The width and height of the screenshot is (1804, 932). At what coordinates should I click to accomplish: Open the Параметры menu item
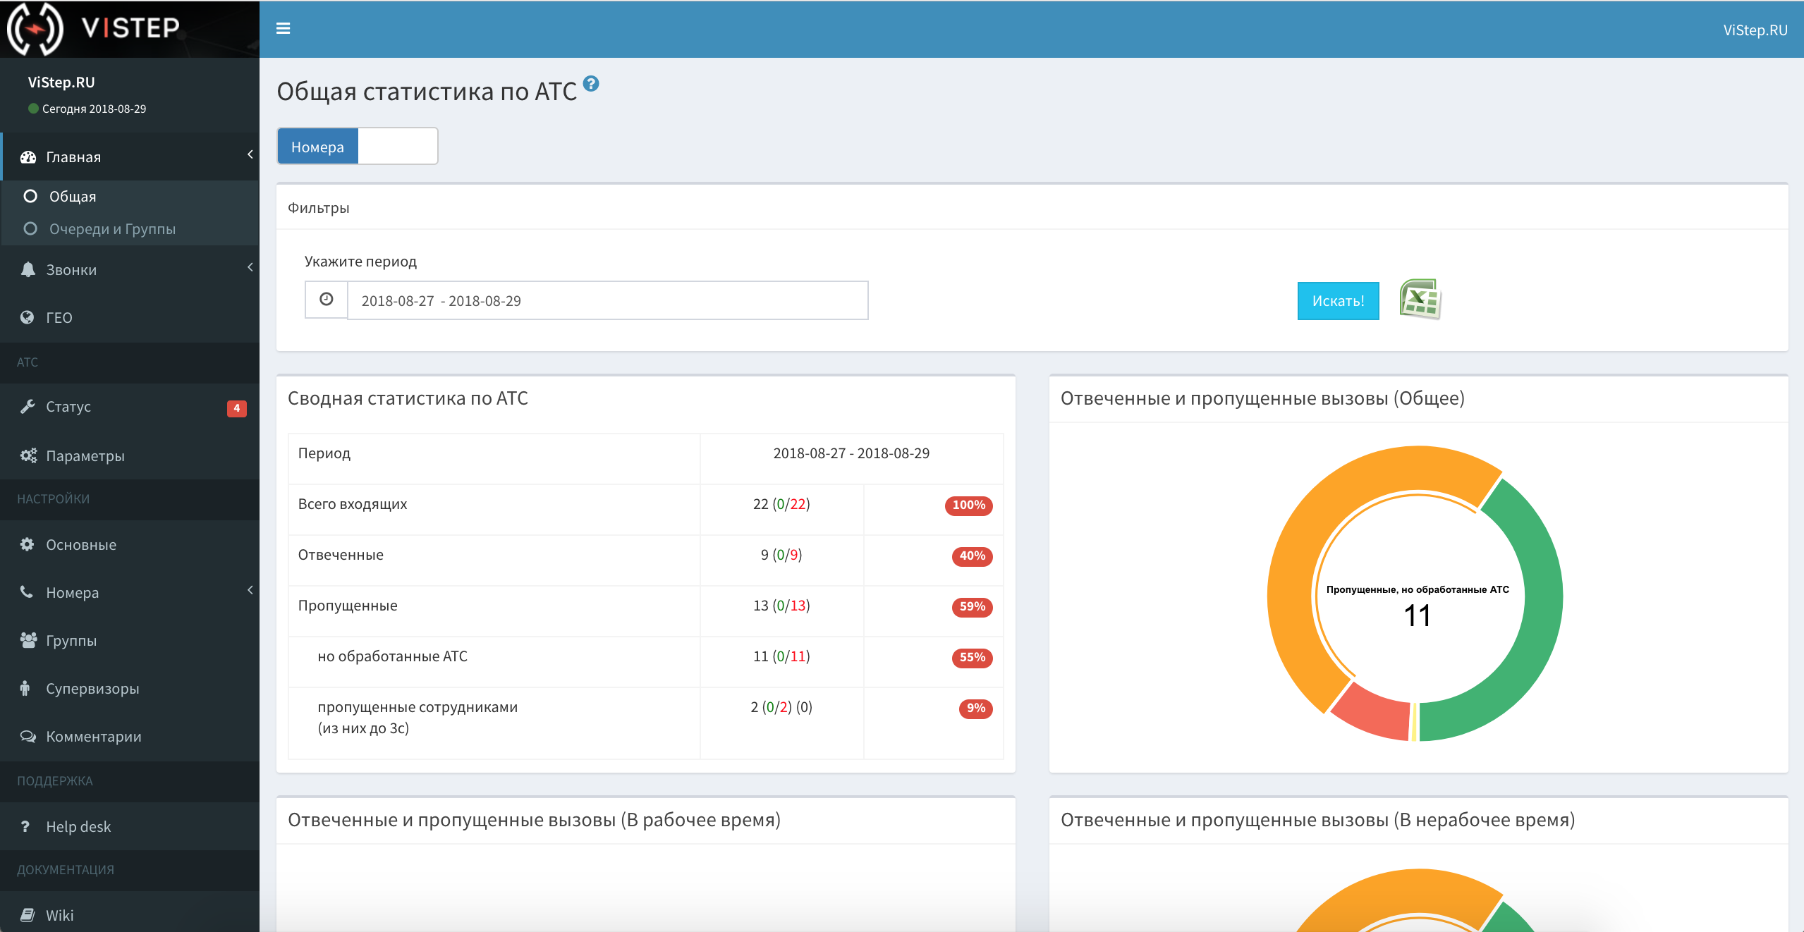pos(130,455)
